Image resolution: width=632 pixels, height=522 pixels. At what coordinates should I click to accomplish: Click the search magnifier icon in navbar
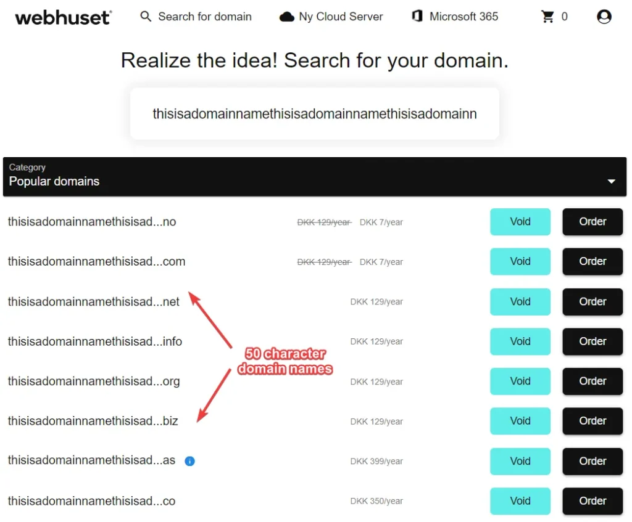pos(146,17)
